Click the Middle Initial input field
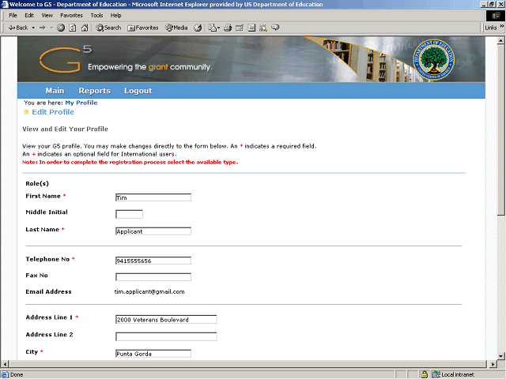 pyautogui.click(x=129, y=214)
